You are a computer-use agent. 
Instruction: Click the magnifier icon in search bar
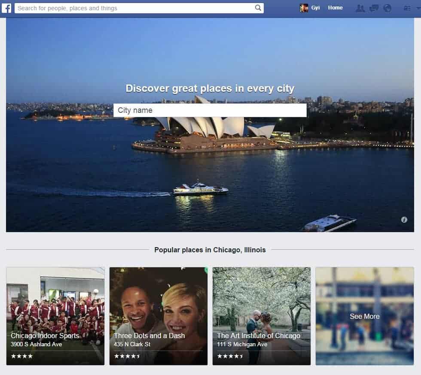(258, 8)
